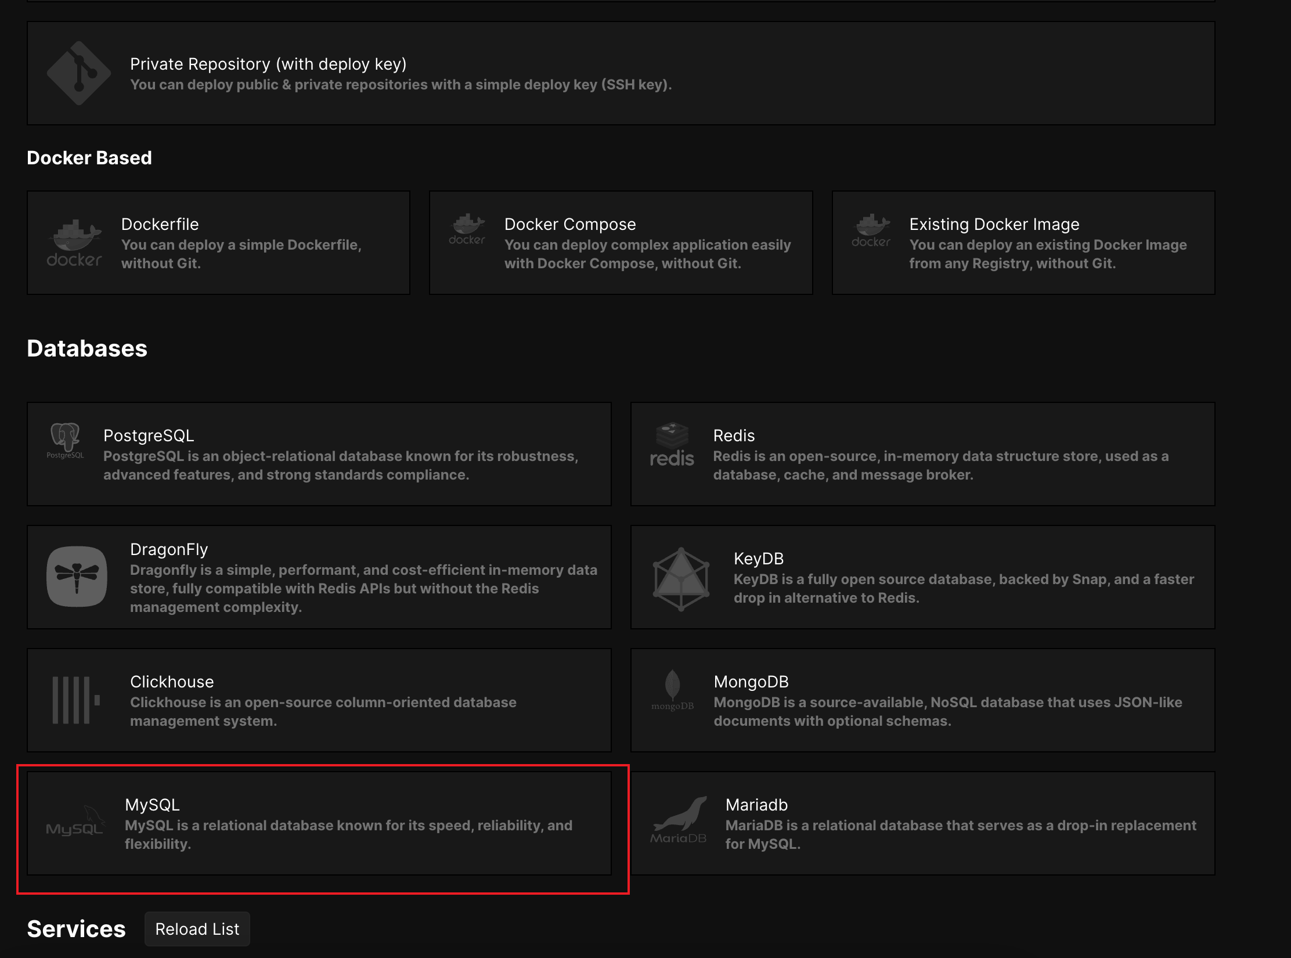This screenshot has width=1291, height=958.
Task: Click the MariaDB seal logo
Action: click(679, 819)
